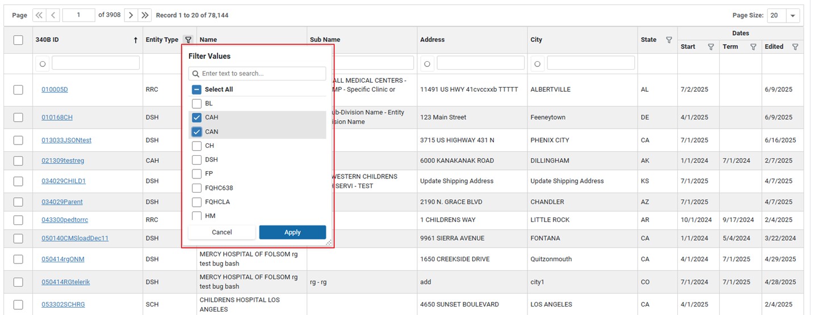Go to the first page of results
Screen dimensions: 813x315
tap(39, 15)
